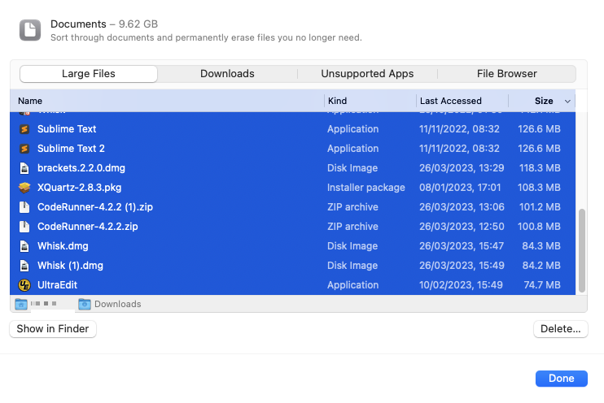Click the Delete... button
This screenshot has height=403, width=604.
(x=561, y=329)
